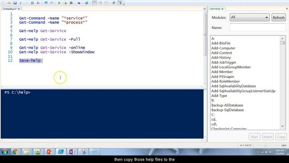The width and height of the screenshot is (289, 163).
Task: Undo the last edit
Action: (x=46, y=3)
